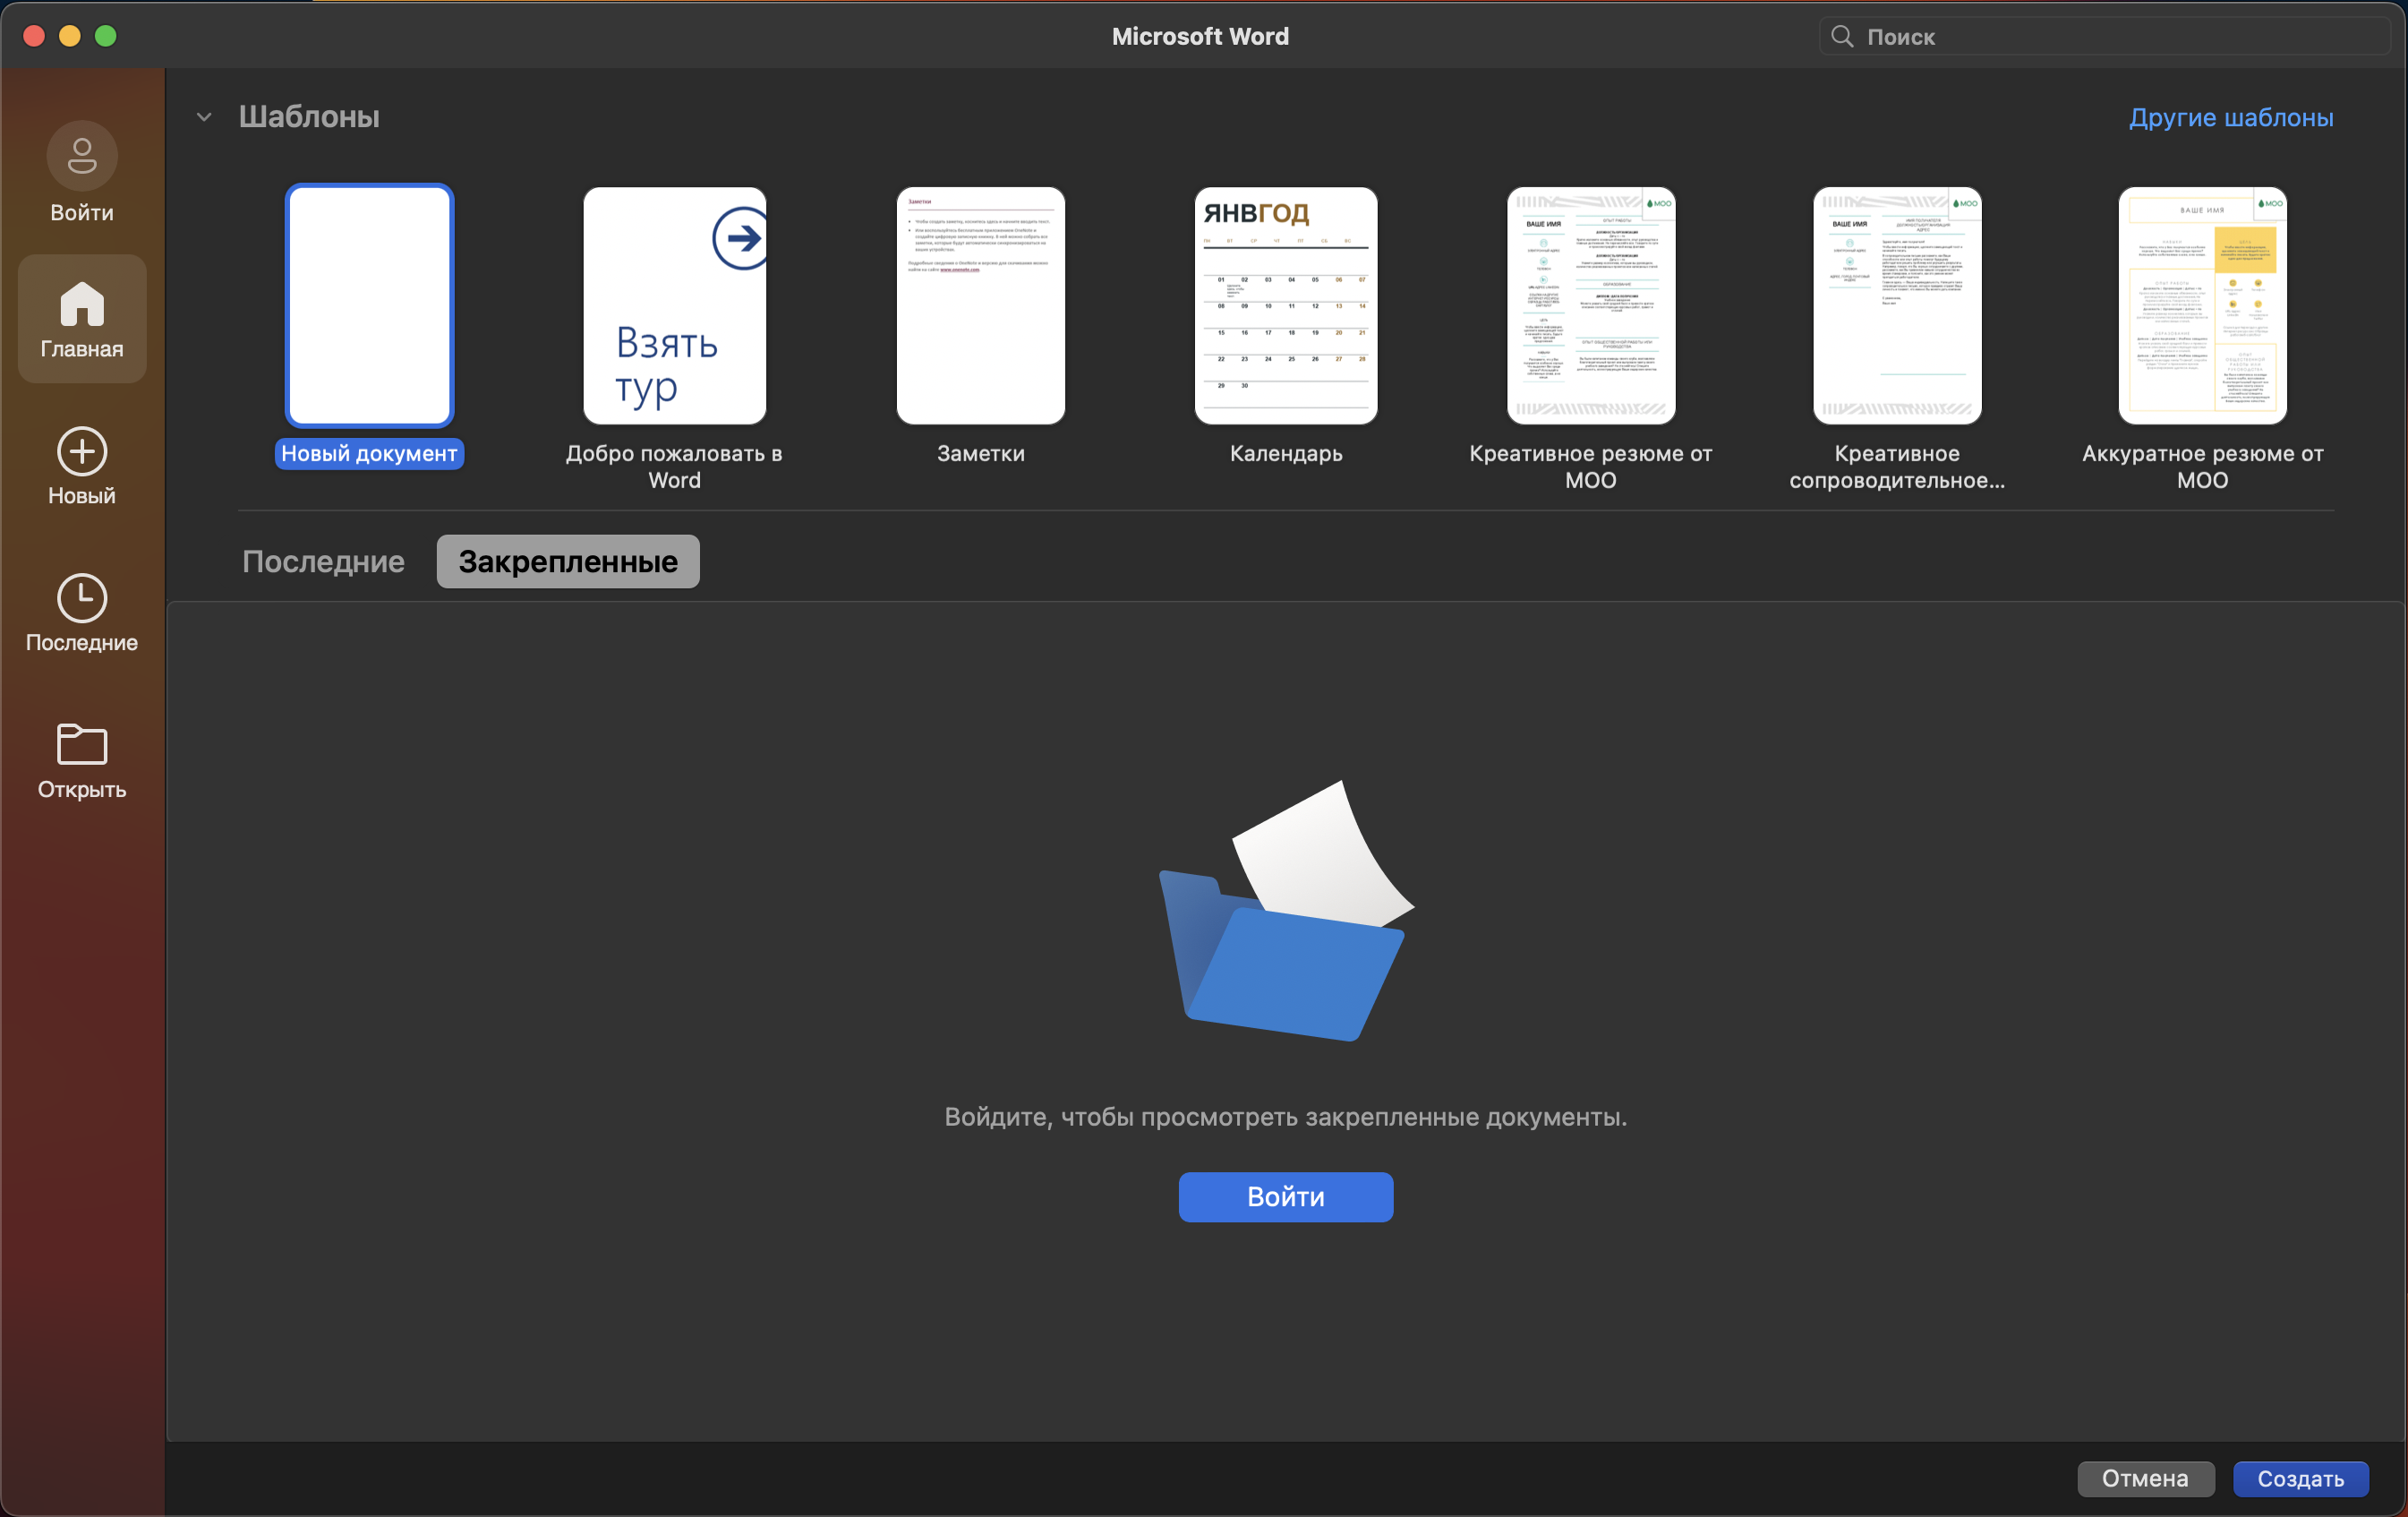Open the Другие шаблоны link
2408x1517 pixels.
[2231, 117]
